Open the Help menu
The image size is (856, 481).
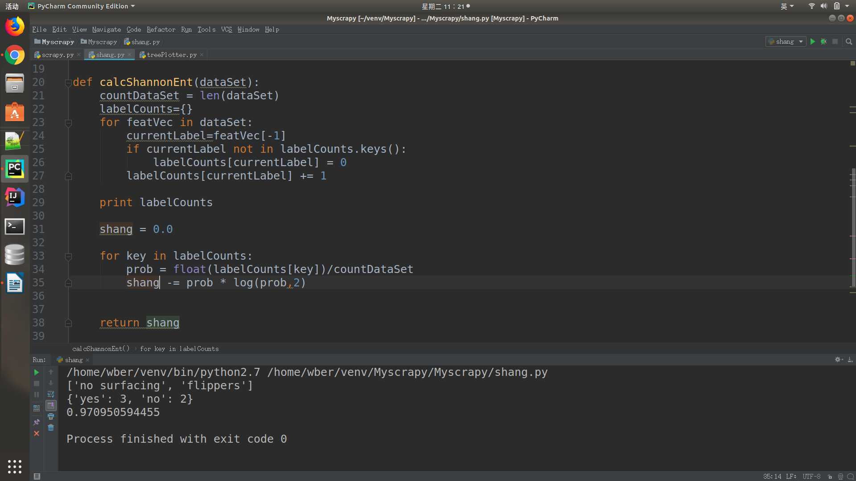click(272, 29)
